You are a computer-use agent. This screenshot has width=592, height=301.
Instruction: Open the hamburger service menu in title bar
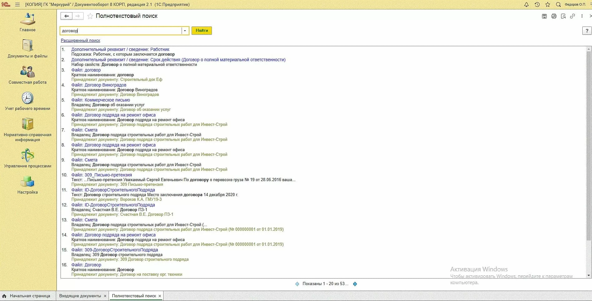pos(17,5)
